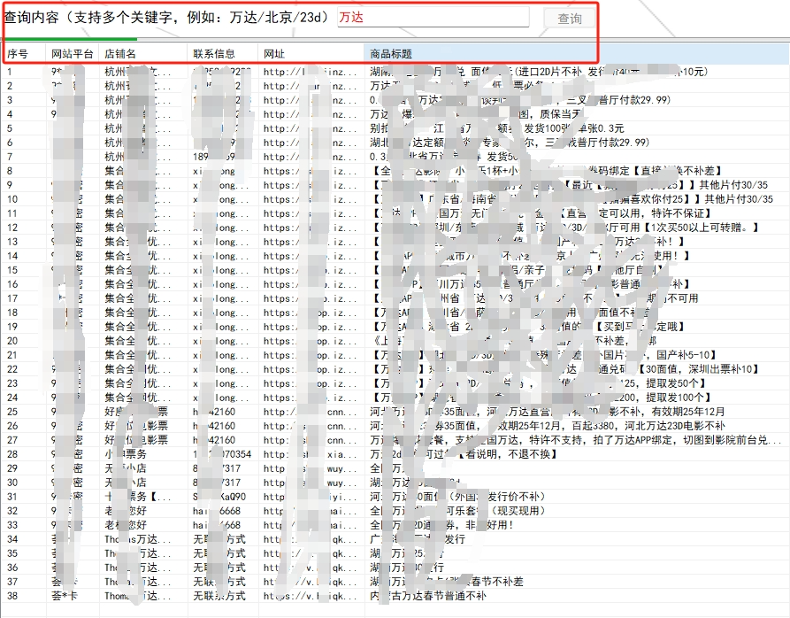Click title ending 发行价不补 in row 31
This screenshot has width=790, height=618.
pos(458,497)
